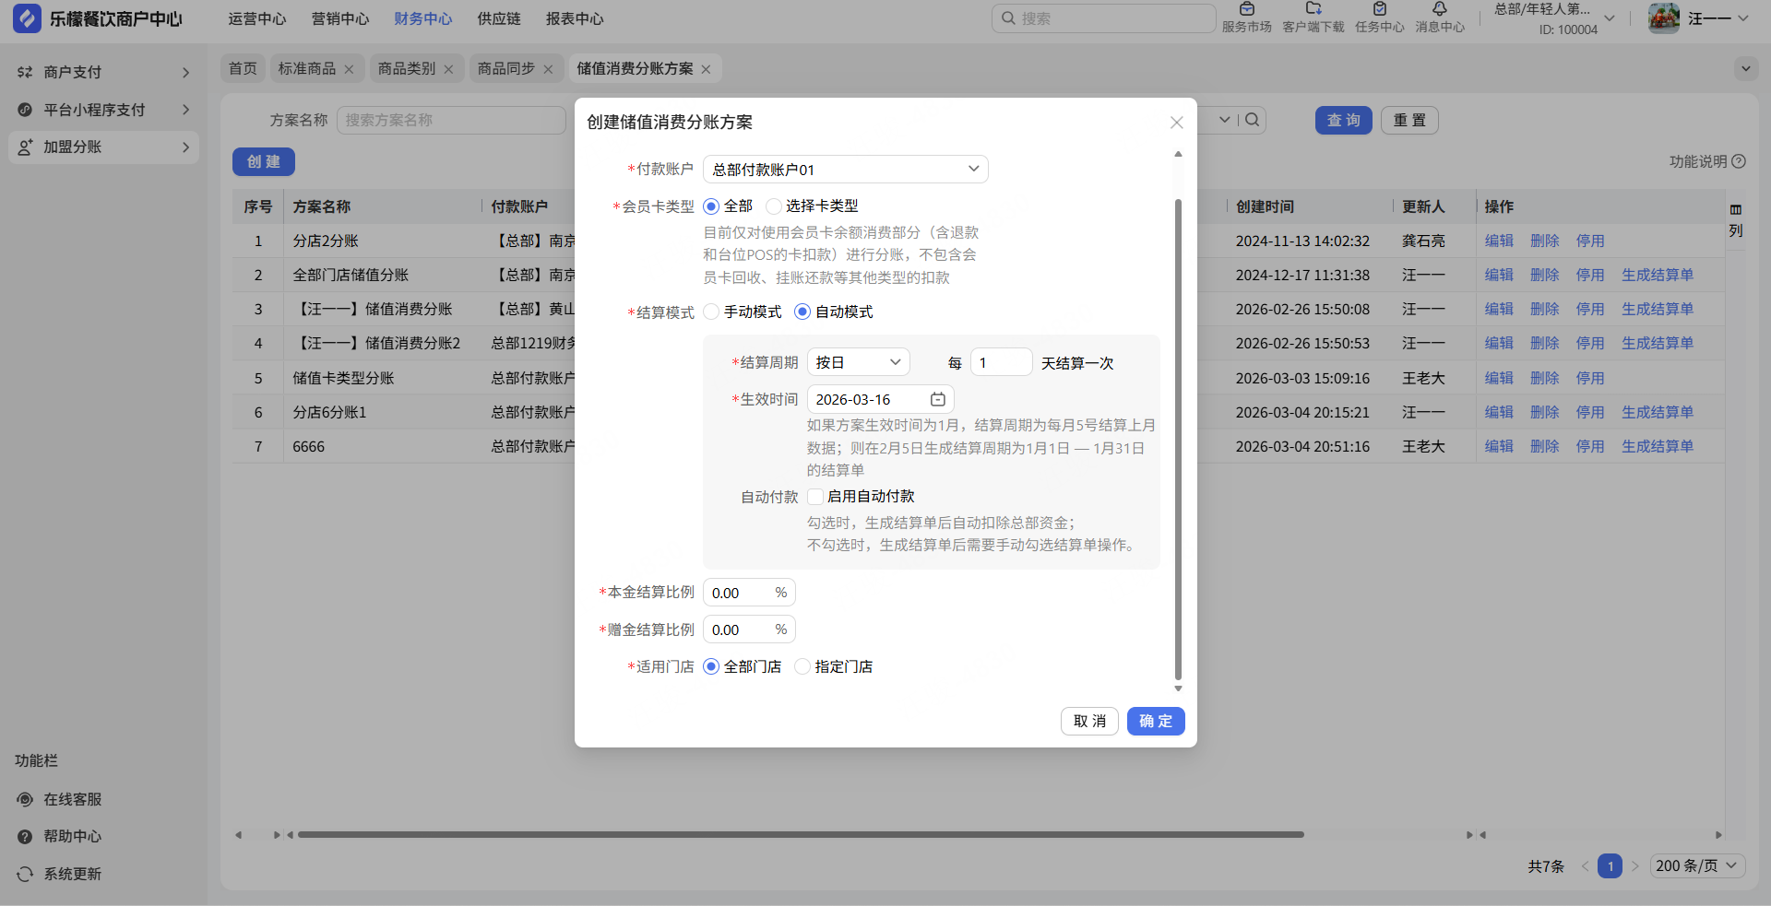Select the 手动模式 radio button
Image resolution: width=1771 pixels, height=906 pixels.
711,312
